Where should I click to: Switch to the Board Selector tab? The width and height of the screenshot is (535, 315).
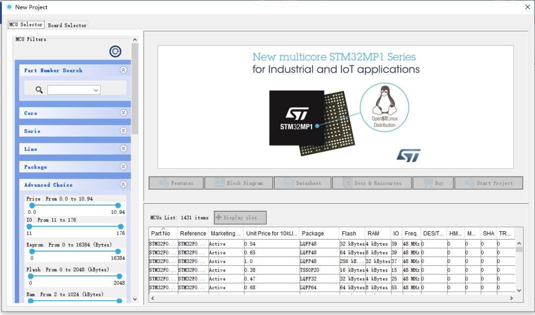[x=67, y=25]
